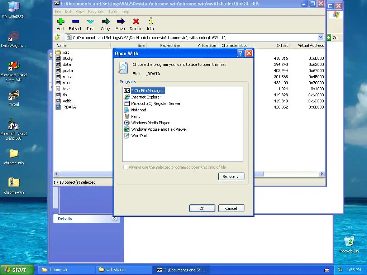Screen dimensions: 367x275
Task: Click Cancel in Open With dialog
Action: 231,208
